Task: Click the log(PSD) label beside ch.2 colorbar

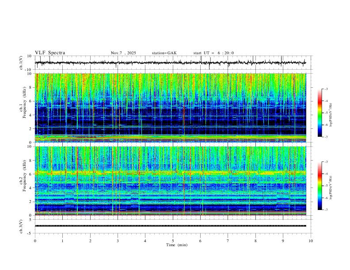Action: coord(331,187)
